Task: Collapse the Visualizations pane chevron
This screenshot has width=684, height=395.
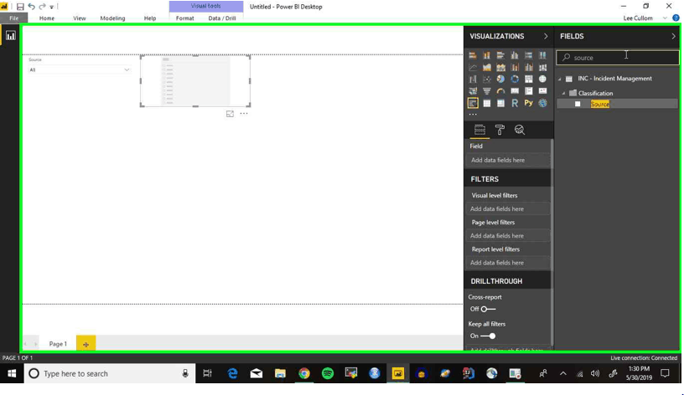Action: 546,36
